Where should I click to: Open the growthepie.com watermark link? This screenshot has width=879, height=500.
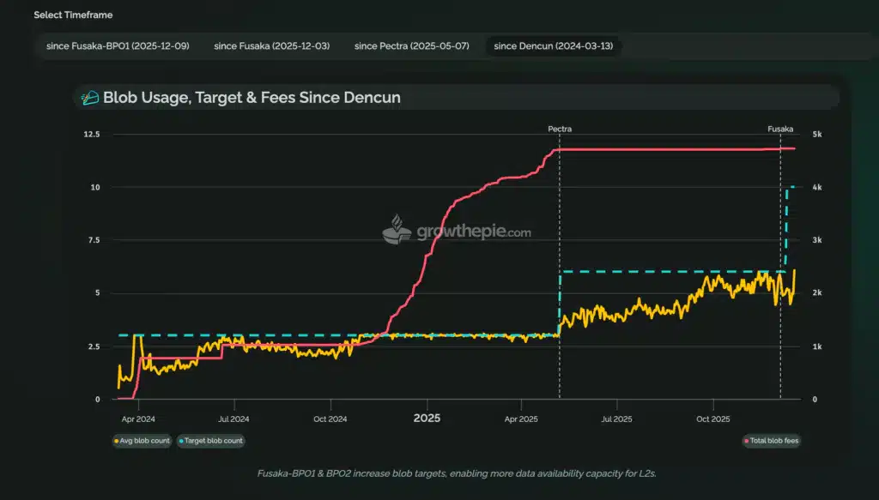(x=473, y=231)
